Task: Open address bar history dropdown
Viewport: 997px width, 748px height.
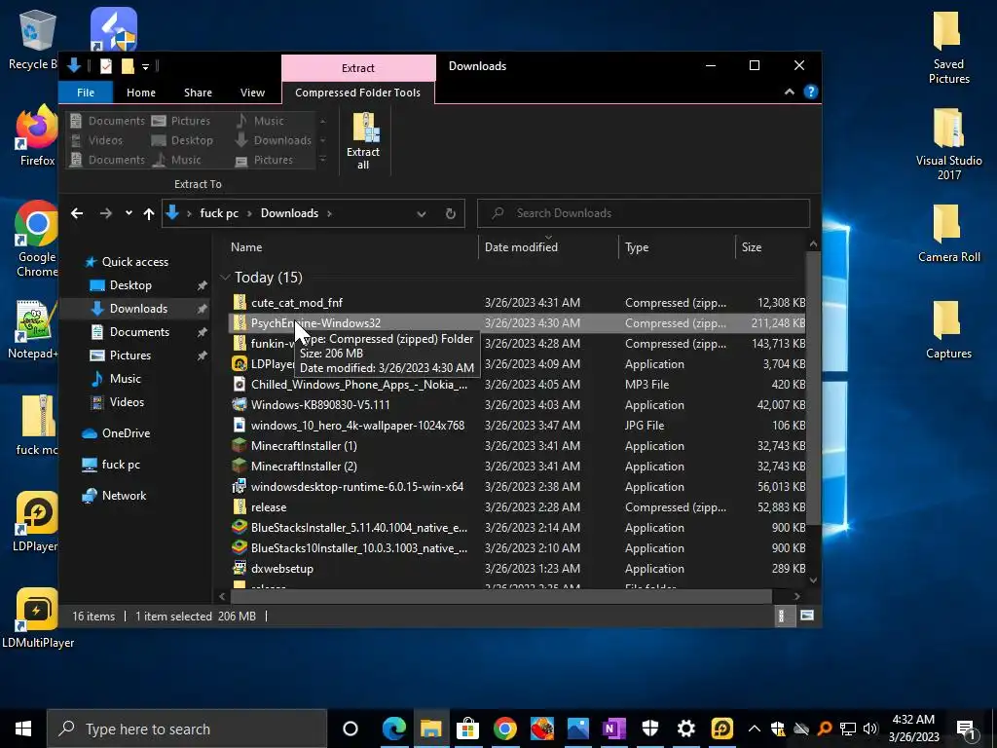Action: click(421, 213)
